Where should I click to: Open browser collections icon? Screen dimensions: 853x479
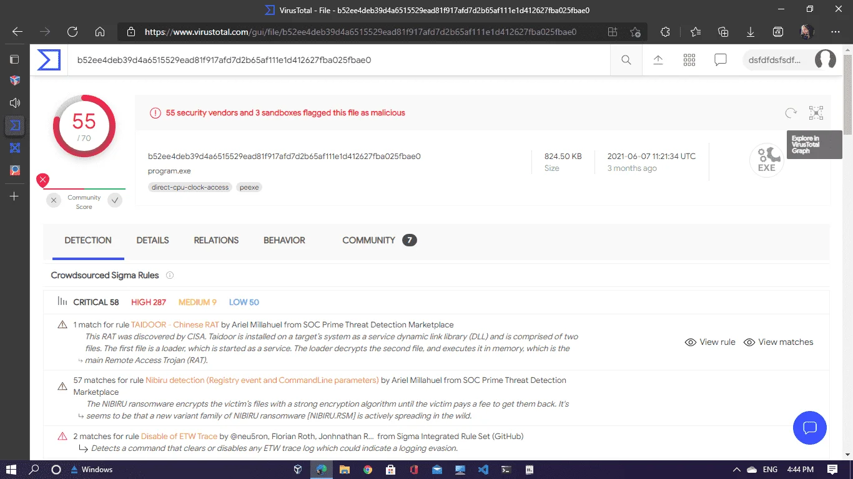coord(723,32)
